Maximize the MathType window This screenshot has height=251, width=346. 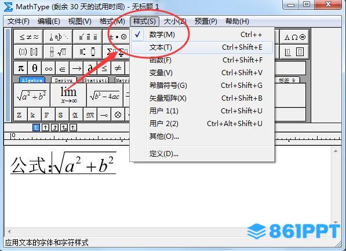pyautogui.click(x=307, y=4)
